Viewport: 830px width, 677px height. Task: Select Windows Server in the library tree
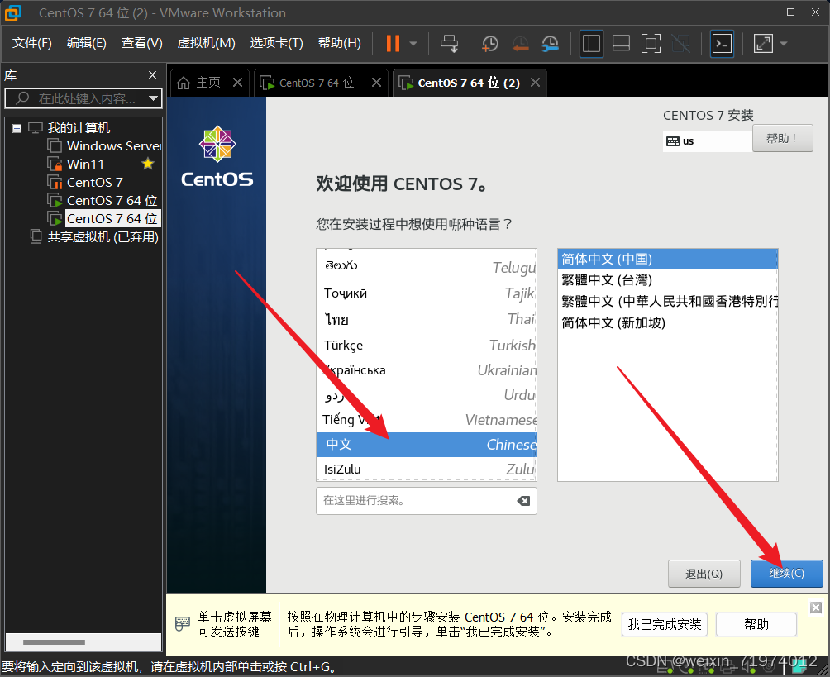coord(104,145)
